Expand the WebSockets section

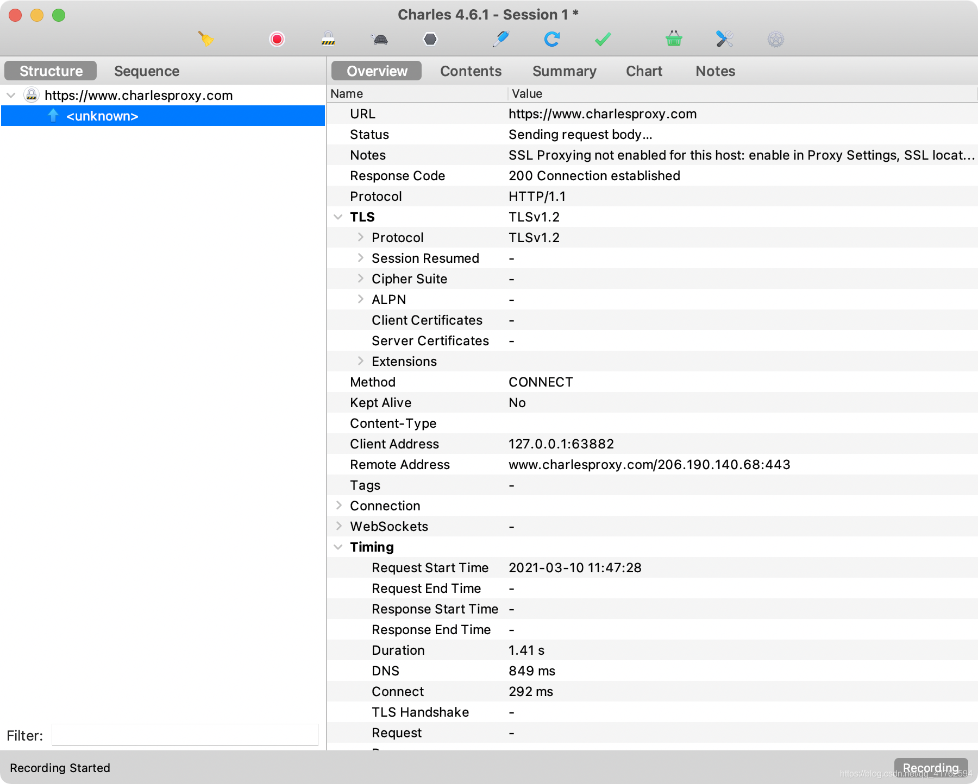tap(338, 526)
